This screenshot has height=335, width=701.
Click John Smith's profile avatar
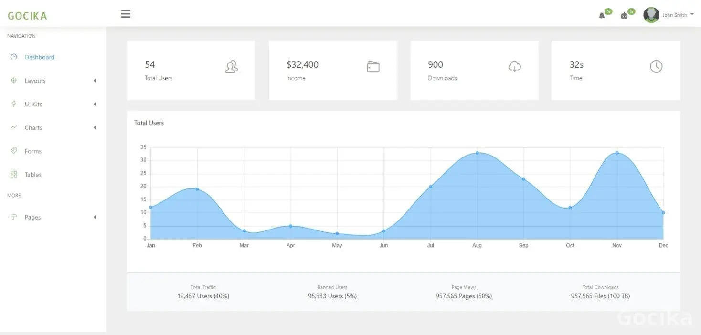651,15
